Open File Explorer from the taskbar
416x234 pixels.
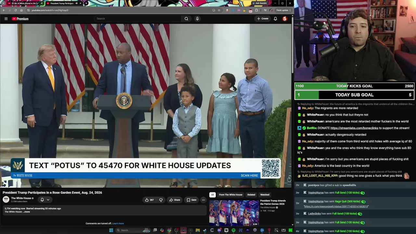coord(198,230)
